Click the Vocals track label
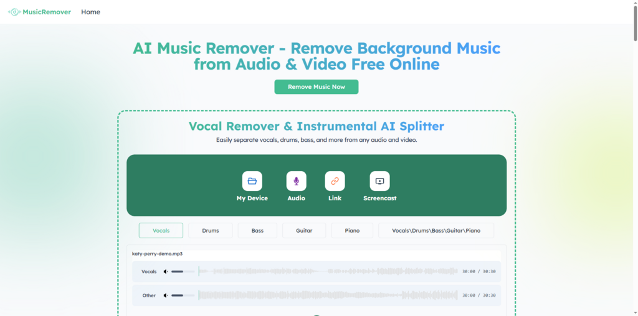This screenshot has width=638, height=316. pyautogui.click(x=149, y=271)
